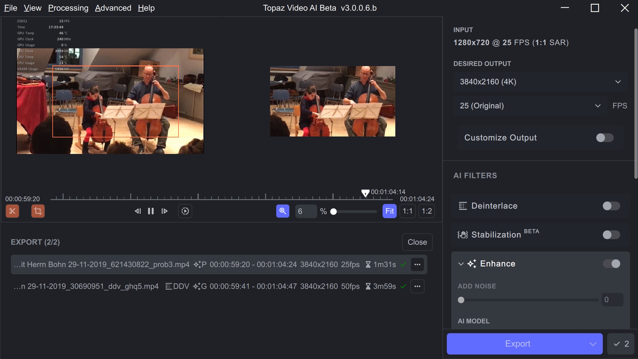
Task: Open the 3840x2160 (4K) output dropdown
Action: 540,82
